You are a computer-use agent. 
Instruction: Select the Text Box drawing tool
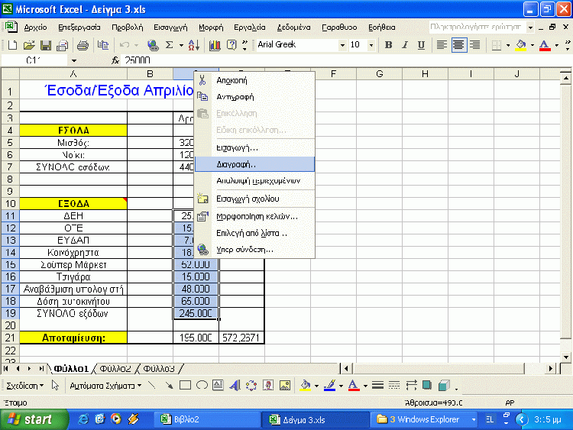[x=219, y=385]
